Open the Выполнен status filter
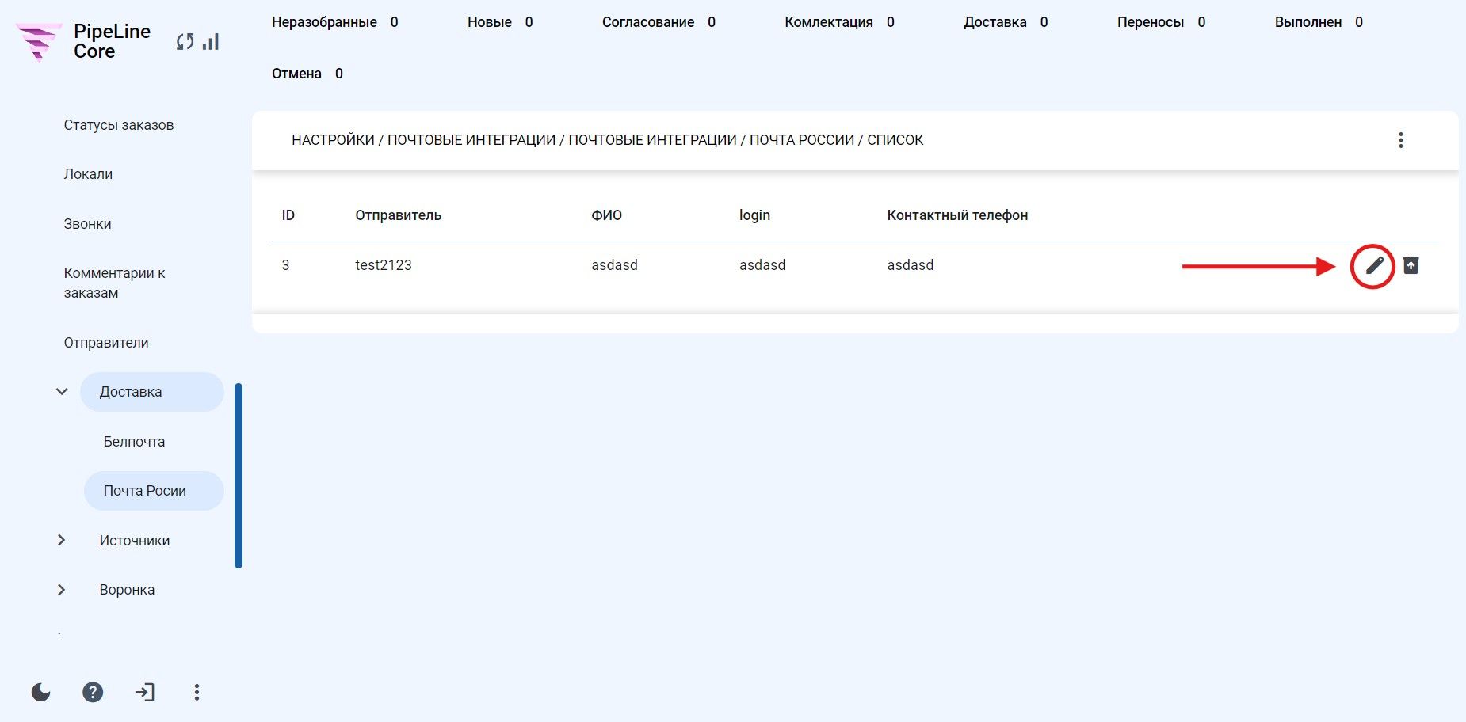Screen dimensions: 1466x722 coord(1319,22)
